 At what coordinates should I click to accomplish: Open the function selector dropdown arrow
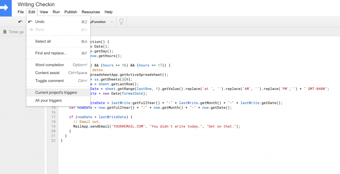click(112, 22)
